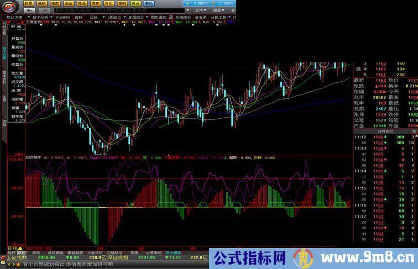Click the yellow triangle next to 日线

[x=20, y=249]
